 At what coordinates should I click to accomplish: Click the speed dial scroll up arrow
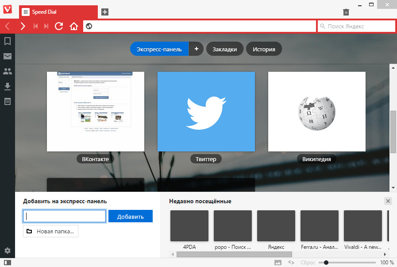[393, 68]
